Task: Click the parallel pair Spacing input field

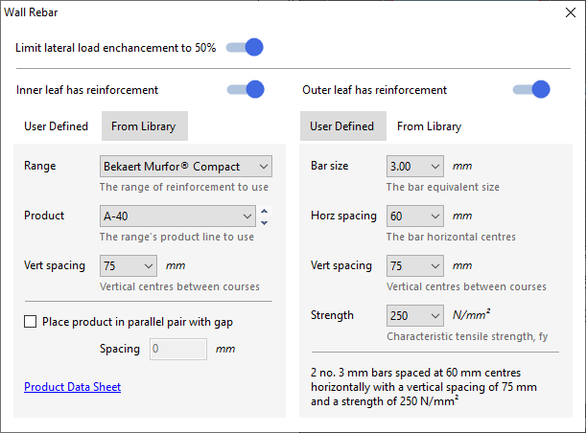Action: (178, 349)
